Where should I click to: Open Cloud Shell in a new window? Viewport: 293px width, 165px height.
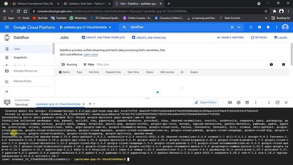click(277, 103)
